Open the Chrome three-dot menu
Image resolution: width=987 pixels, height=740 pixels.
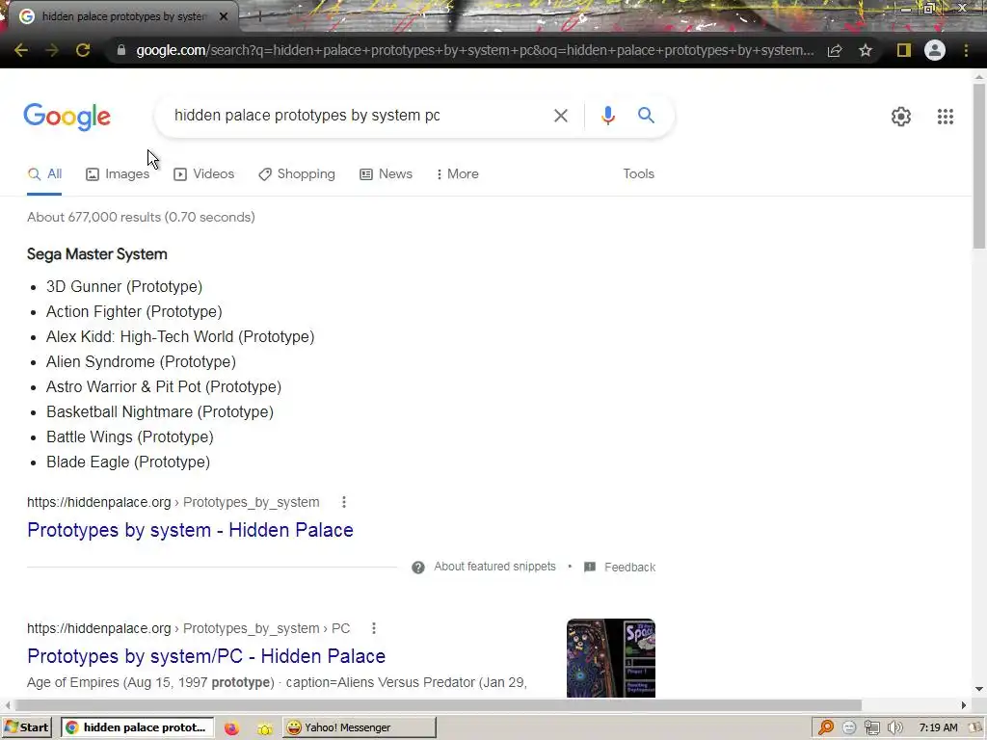pos(966,50)
